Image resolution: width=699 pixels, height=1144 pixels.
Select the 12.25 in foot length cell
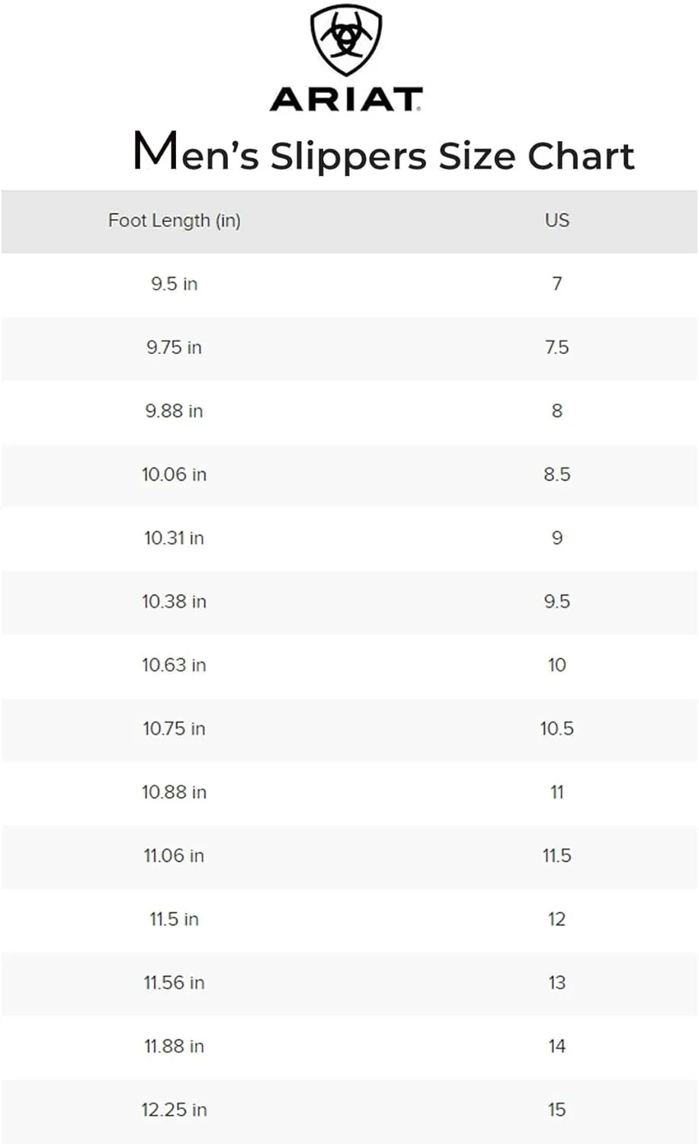coord(175,1110)
